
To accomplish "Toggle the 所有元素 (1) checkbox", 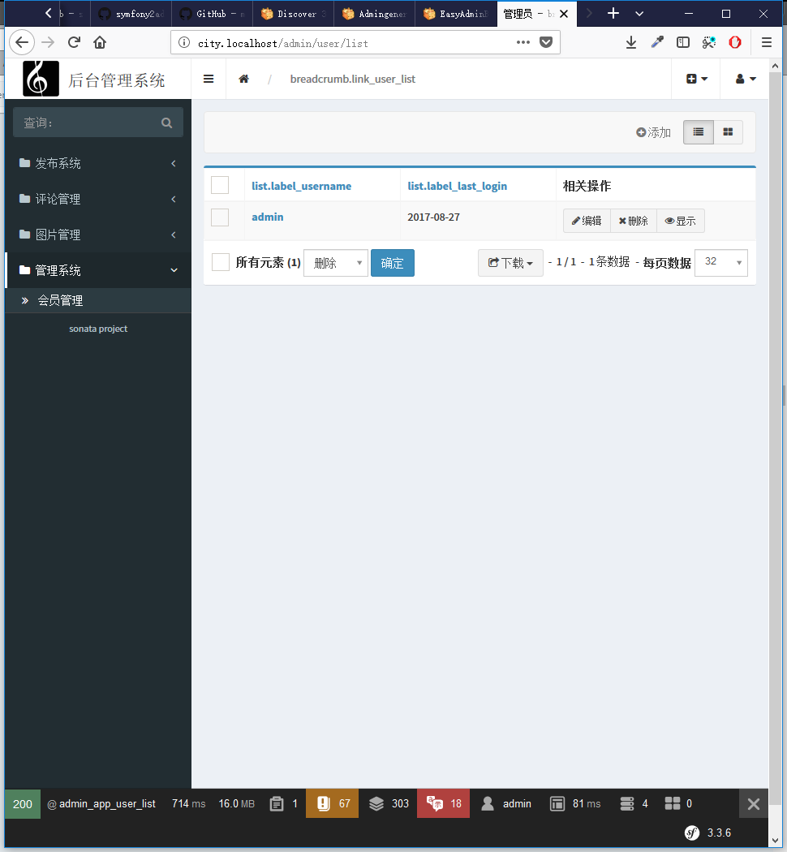I will tap(221, 262).
